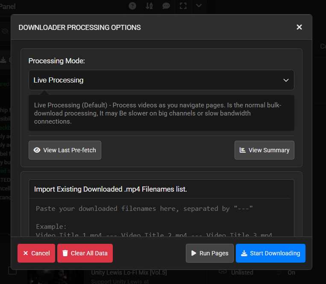
Task: Cancel the downloader options dialog
Action: click(36, 253)
